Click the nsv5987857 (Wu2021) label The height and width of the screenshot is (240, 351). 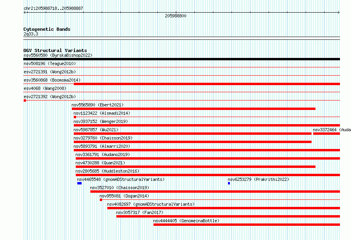coord(96,130)
